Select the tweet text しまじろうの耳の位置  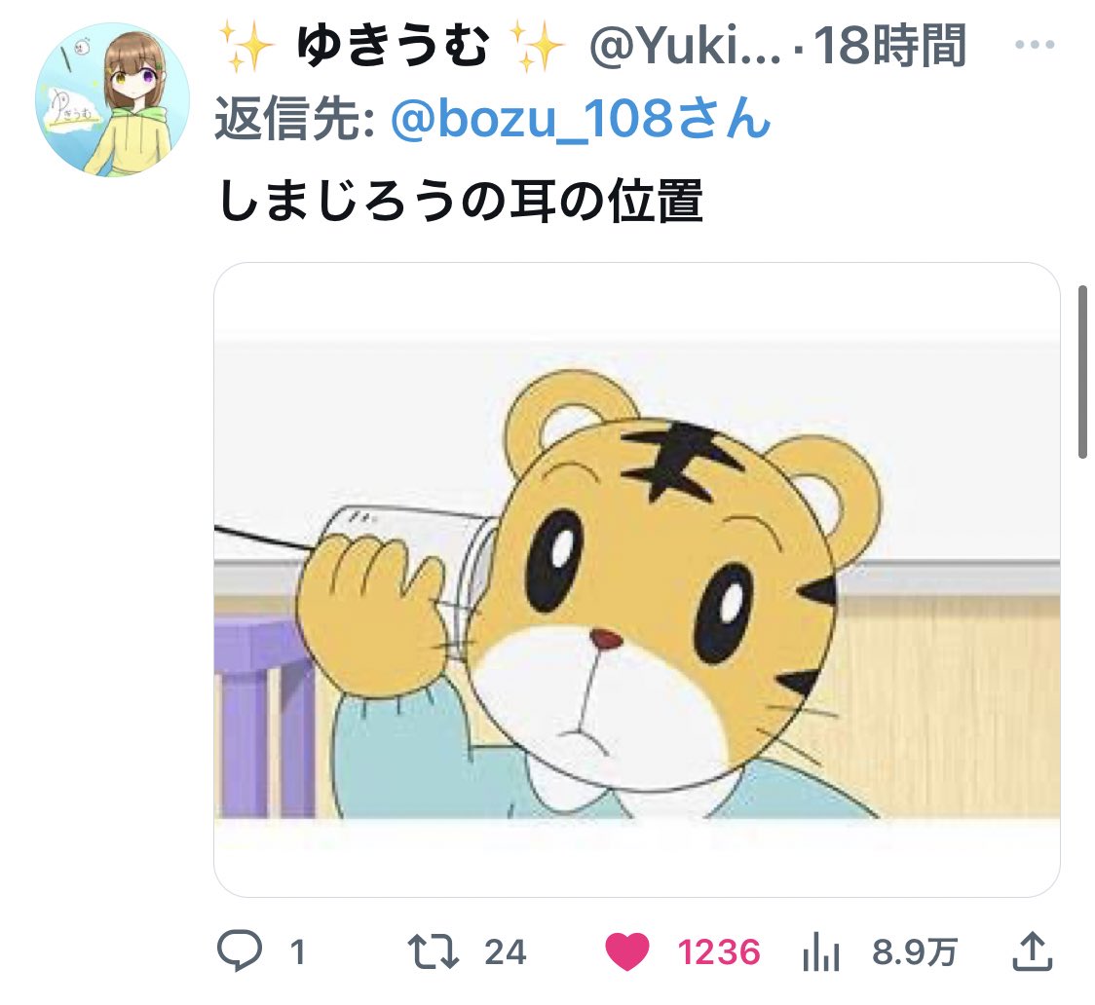tap(461, 201)
